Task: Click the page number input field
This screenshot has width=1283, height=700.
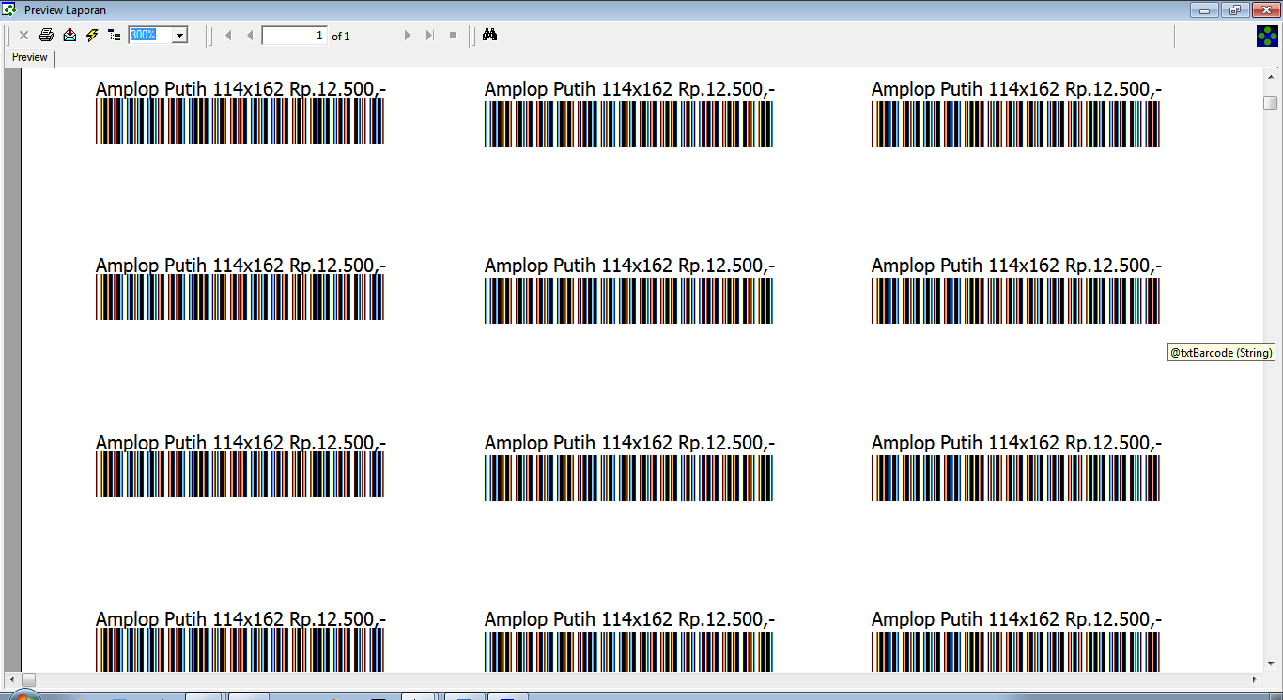Action: click(294, 36)
